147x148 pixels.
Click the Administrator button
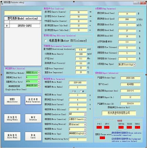tap(12, 100)
